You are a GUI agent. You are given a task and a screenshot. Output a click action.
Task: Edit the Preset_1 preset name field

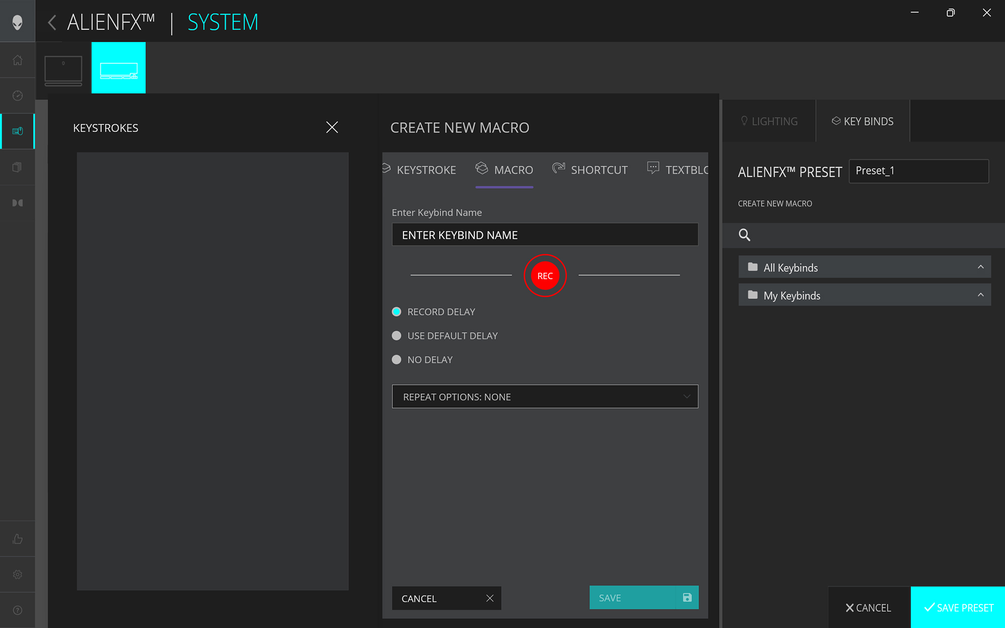(x=919, y=171)
